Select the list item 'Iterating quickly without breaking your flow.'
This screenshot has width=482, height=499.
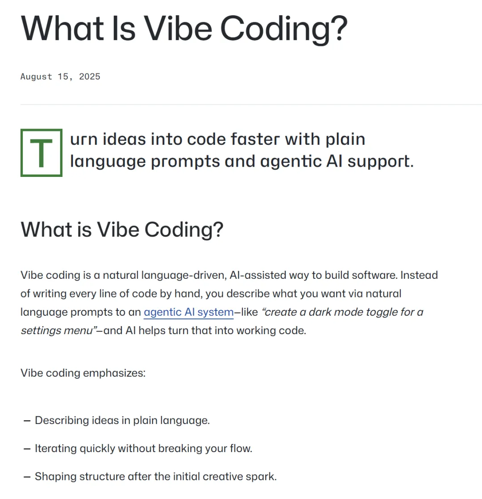click(x=144, y=449)
